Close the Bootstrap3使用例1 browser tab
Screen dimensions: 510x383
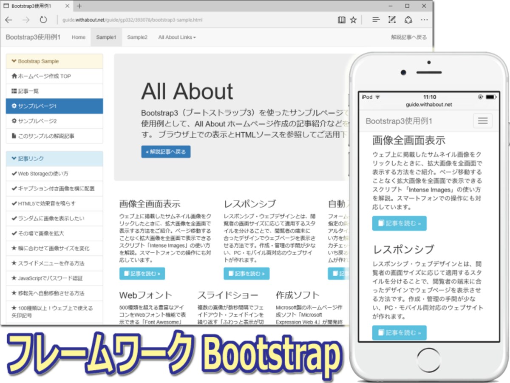[68, 6]
